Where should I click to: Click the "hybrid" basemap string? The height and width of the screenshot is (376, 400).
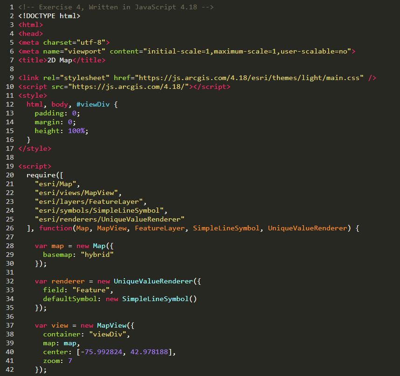(97, 255)
